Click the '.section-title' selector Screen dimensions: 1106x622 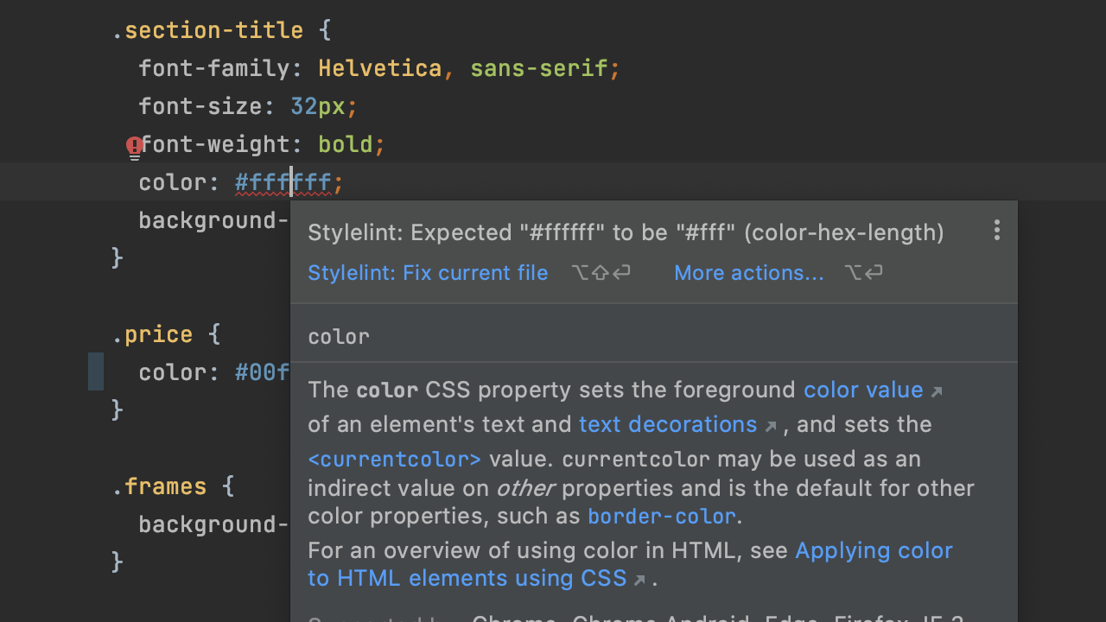(x=207, y=30)
